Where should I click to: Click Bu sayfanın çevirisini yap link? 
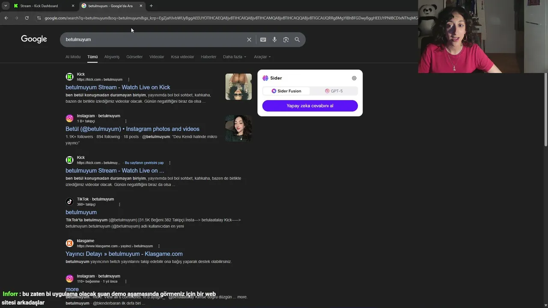tap(144, 163)
